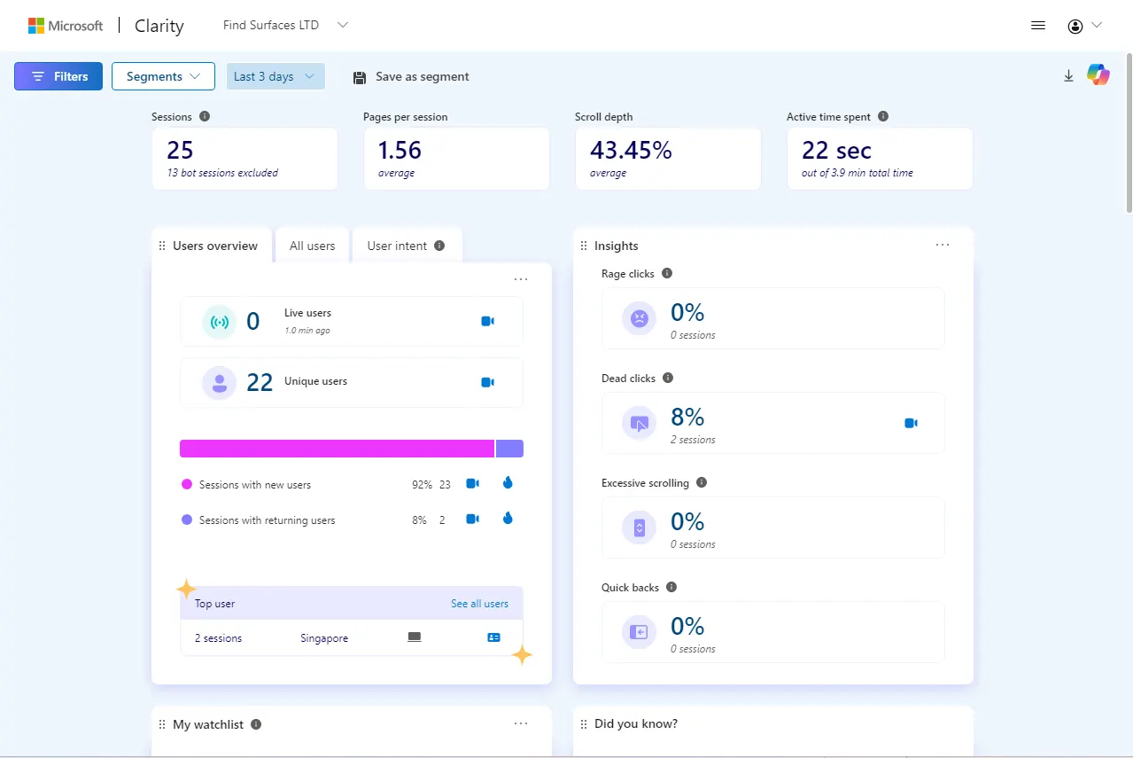Click '13 bot sessions excluded' text
This screenshot has height=758, width=1133.
pos(222,173)
